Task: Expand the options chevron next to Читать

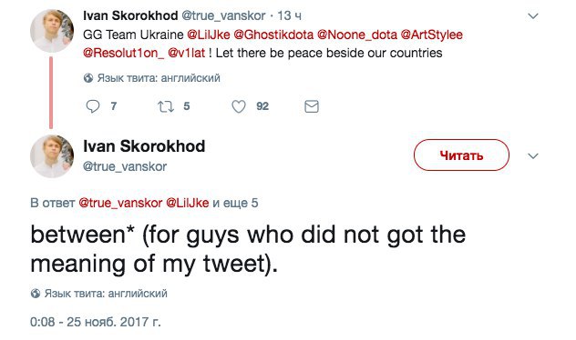Action: (x=532, y=156)
